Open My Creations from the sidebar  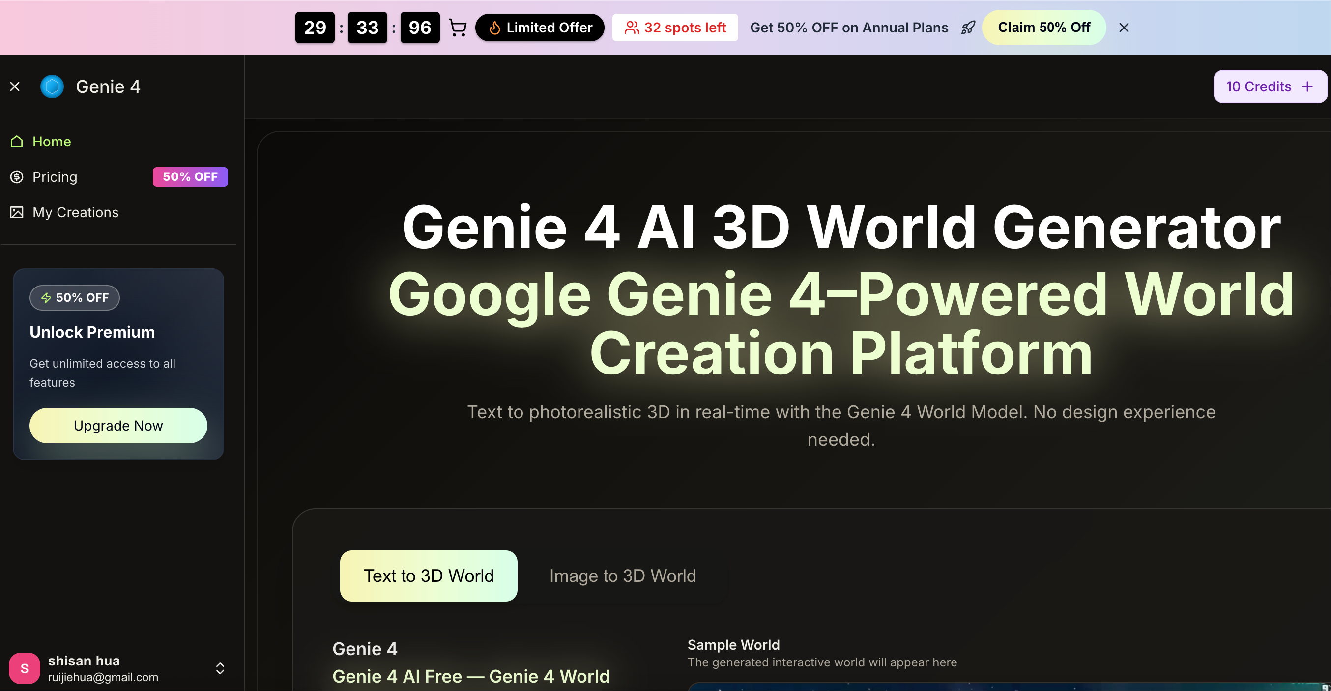pyautogui.click(x=75, y=212)
